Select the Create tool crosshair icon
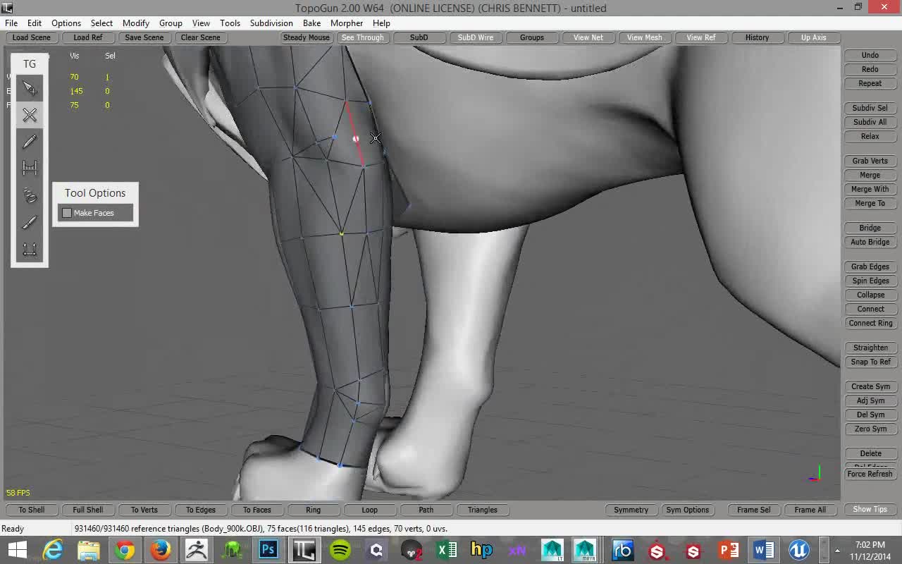Image resolution: width=902 pixels, height=564 pixels. coord(30,115)
